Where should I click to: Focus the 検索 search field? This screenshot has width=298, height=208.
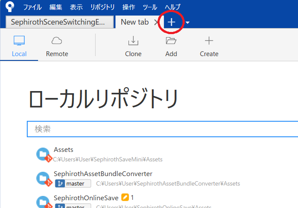pos(163,129)
